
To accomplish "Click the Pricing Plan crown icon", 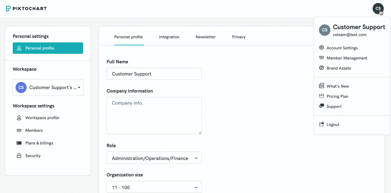I will point(322,96).
